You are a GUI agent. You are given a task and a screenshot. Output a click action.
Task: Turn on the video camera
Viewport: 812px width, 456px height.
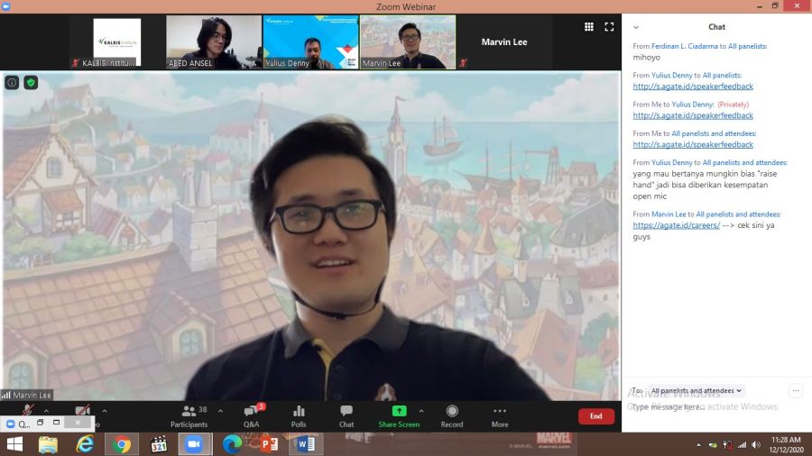pos(83,411)
